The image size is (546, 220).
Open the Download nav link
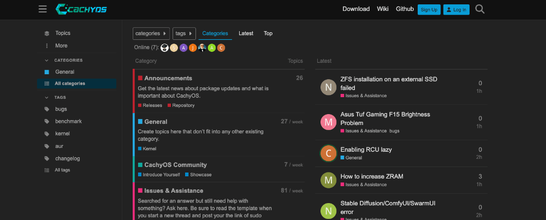pos(356,9)
